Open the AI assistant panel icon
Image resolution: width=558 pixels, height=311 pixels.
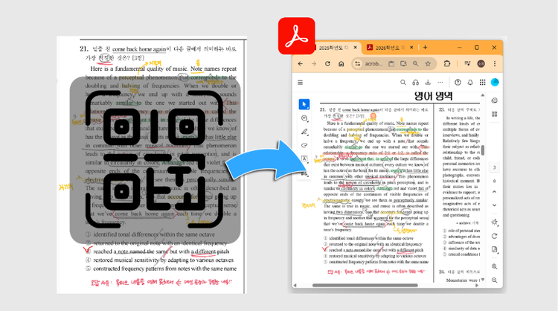494,100
